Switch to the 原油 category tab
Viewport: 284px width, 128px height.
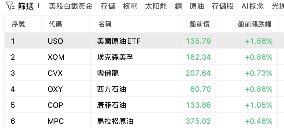(197, 6)
